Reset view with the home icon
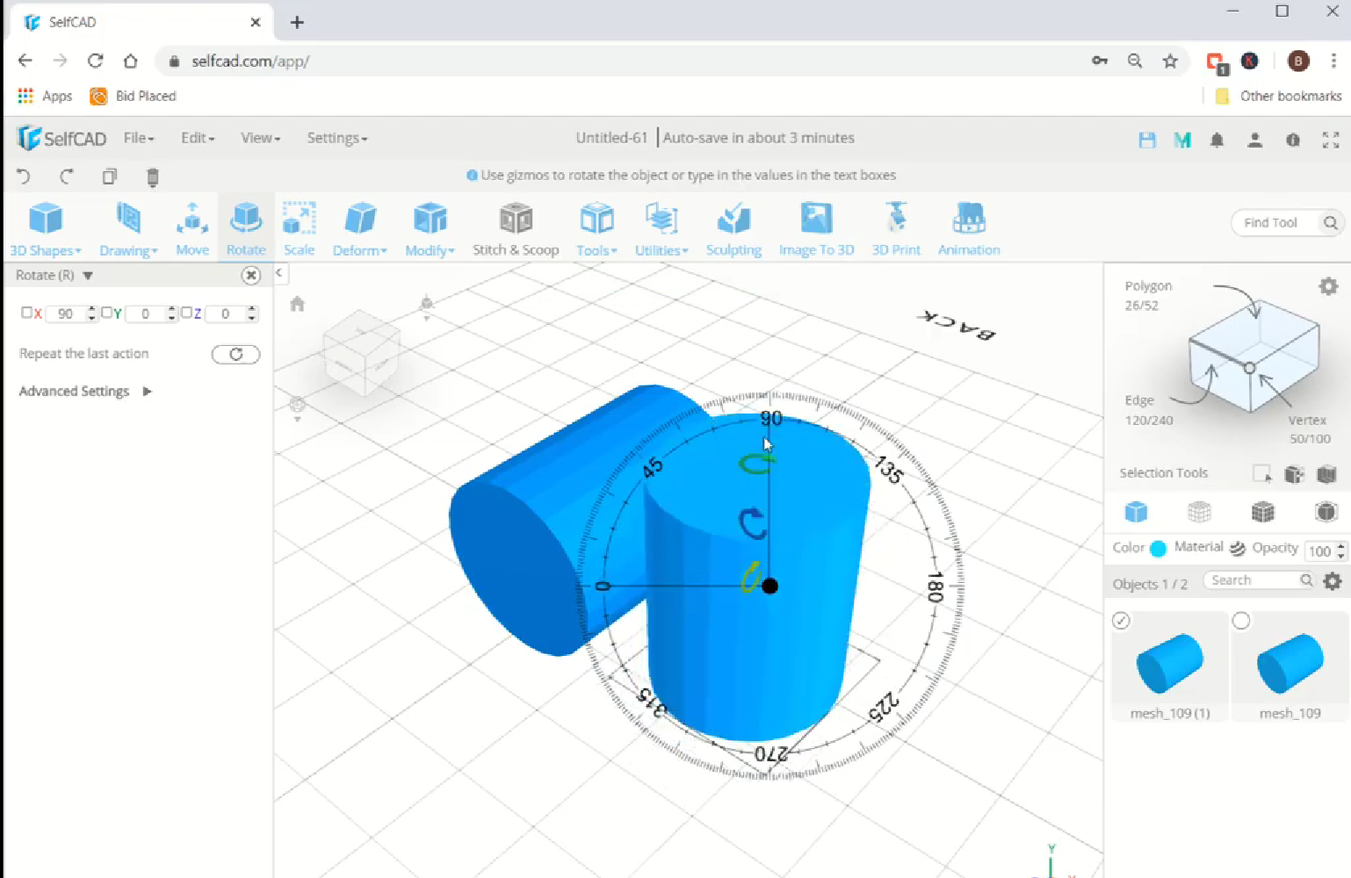The image size is (1351, 878). 297,305
